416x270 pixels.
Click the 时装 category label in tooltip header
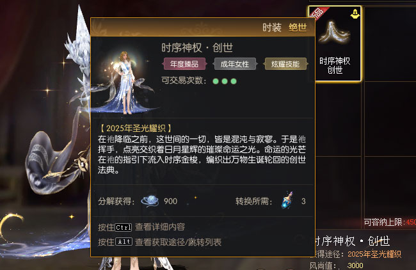[x=272, y=28]
